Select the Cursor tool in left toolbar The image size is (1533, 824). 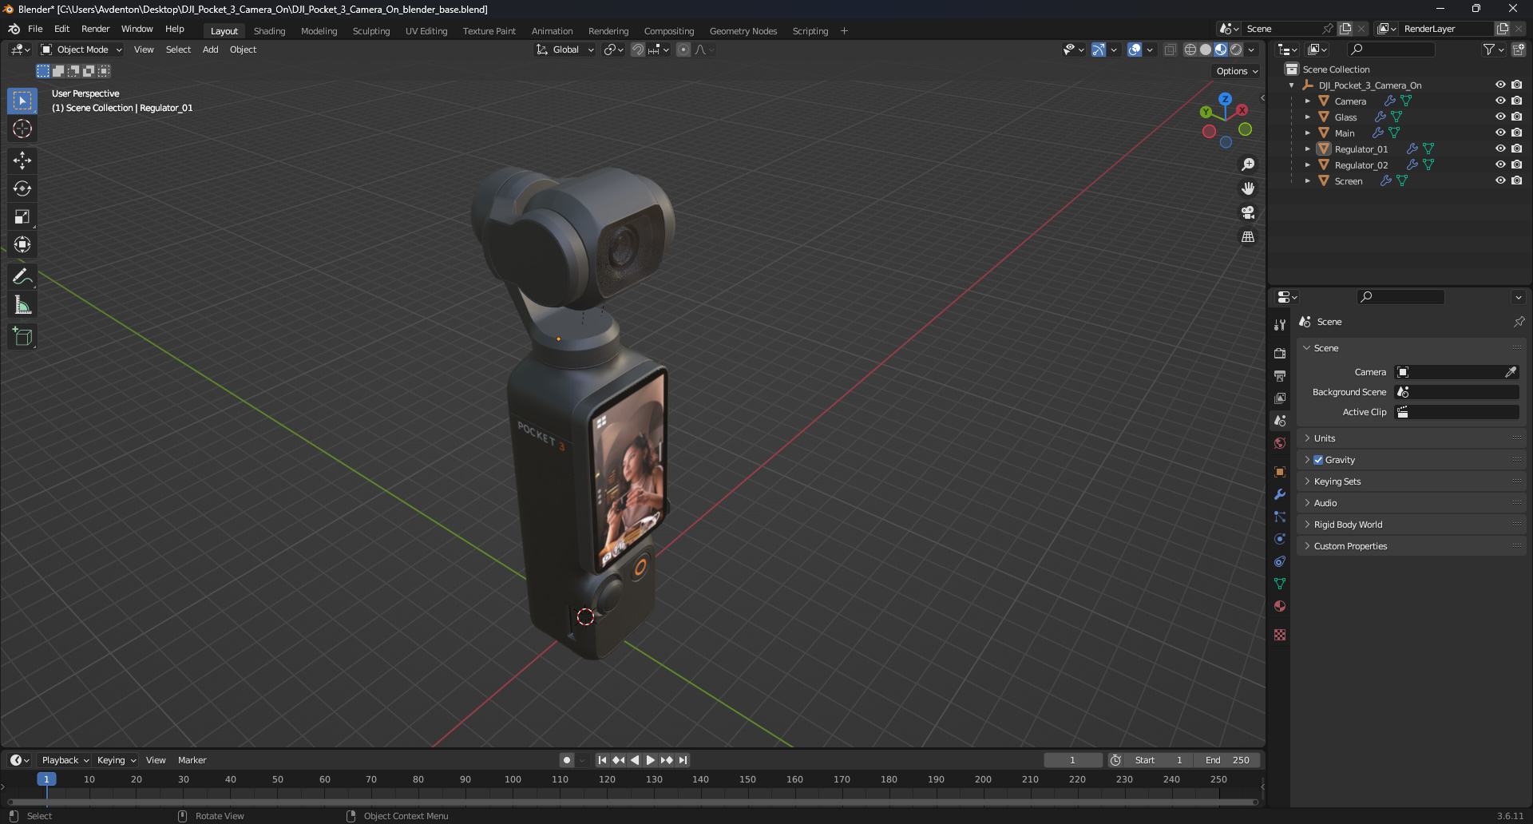coord(22,129)
